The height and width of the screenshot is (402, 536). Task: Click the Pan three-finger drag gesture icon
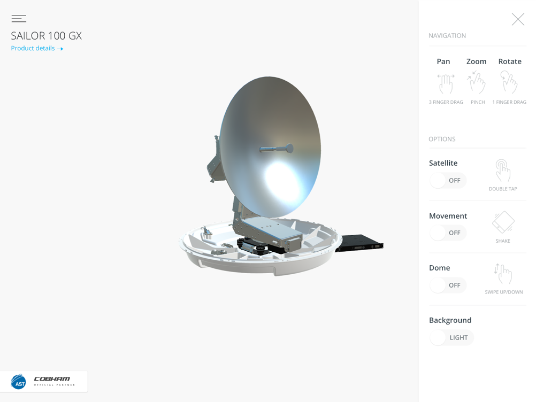point(446,83)
